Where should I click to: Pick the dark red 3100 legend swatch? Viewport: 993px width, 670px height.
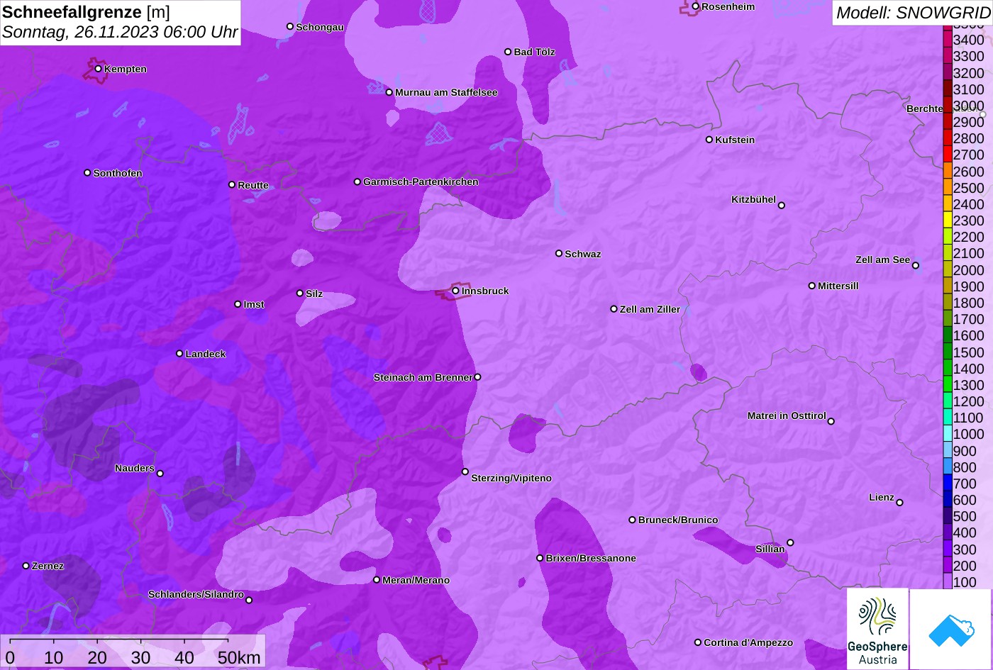[948, 89]
